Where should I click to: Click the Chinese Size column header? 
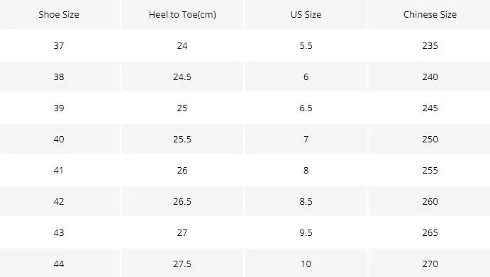430,15
